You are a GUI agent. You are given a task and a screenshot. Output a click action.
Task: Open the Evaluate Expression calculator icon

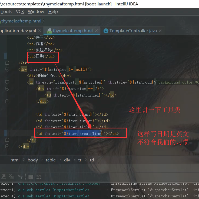click(x=31, y=177)
